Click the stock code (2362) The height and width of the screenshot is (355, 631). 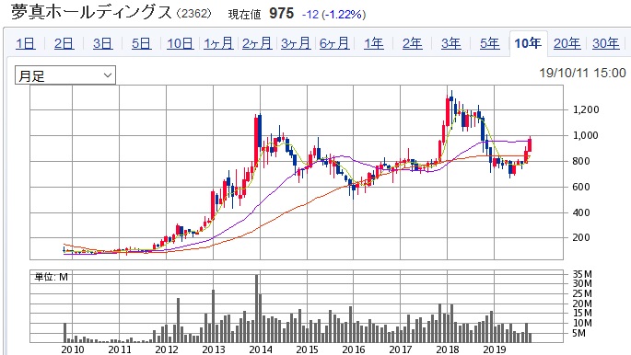(x=194, y=13)
